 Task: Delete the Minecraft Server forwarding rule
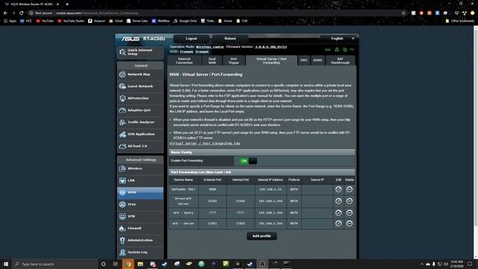350,201
